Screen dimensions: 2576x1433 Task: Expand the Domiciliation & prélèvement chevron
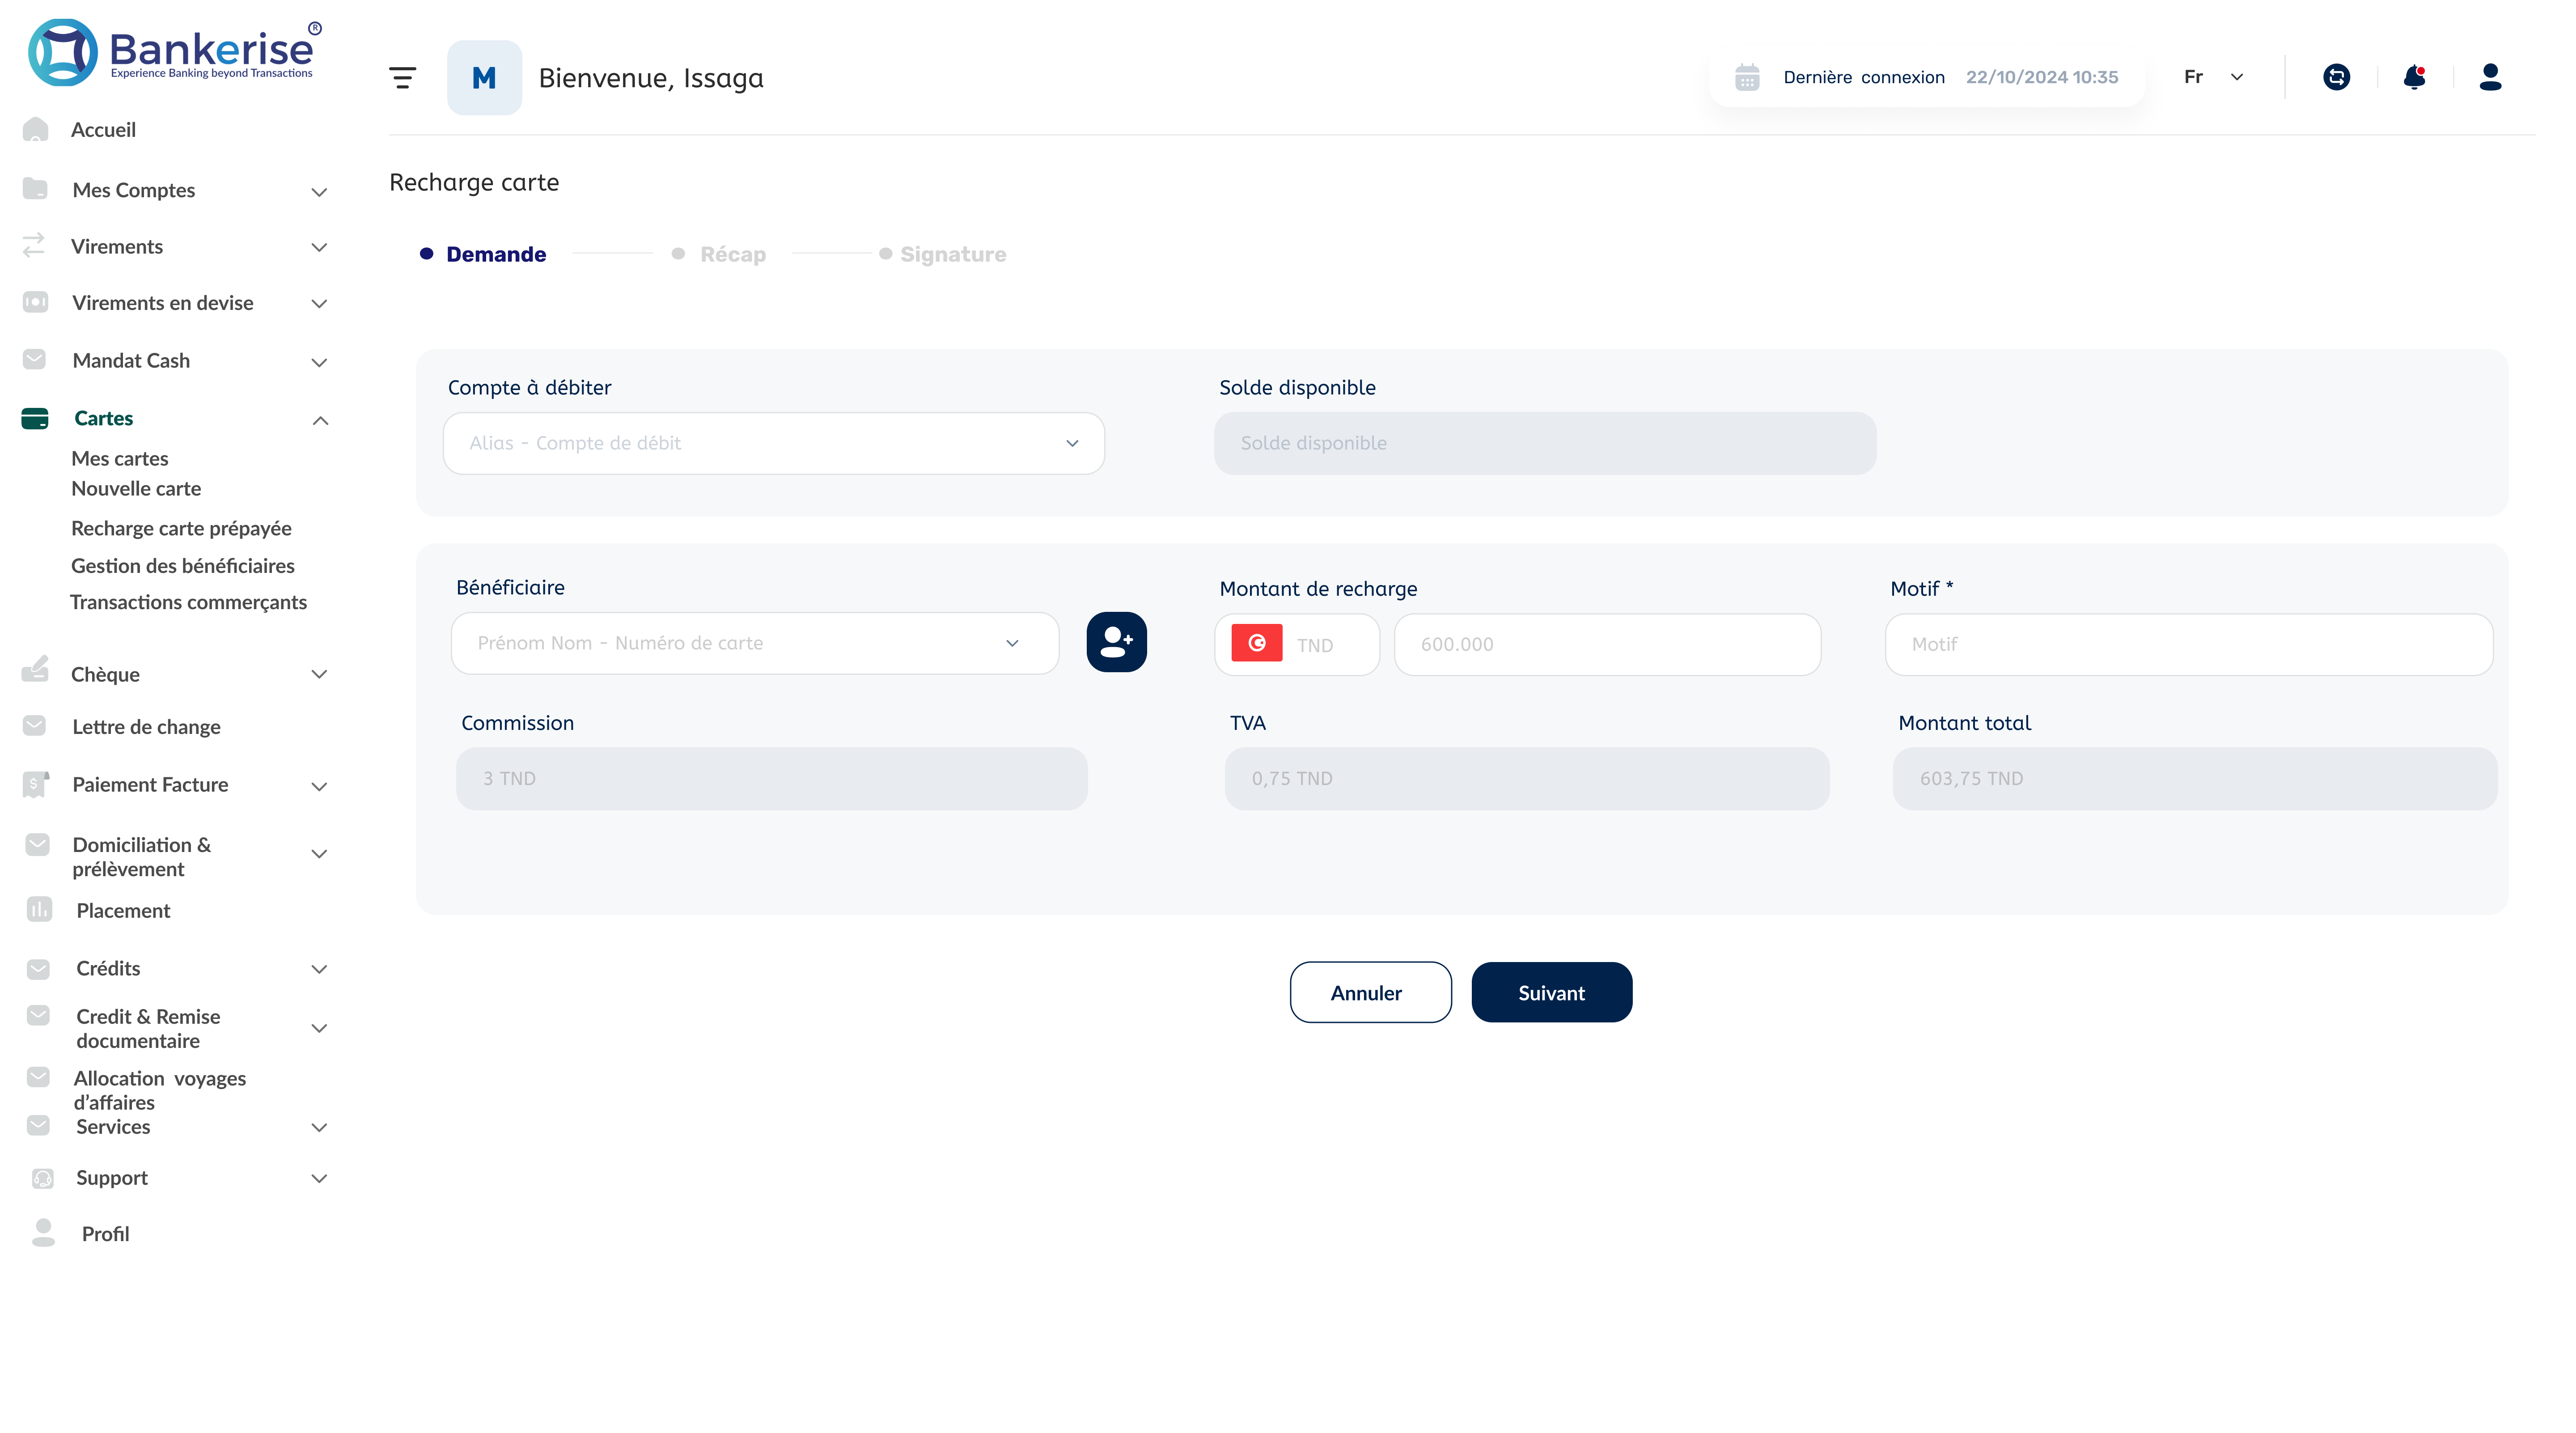pos(319,854)
